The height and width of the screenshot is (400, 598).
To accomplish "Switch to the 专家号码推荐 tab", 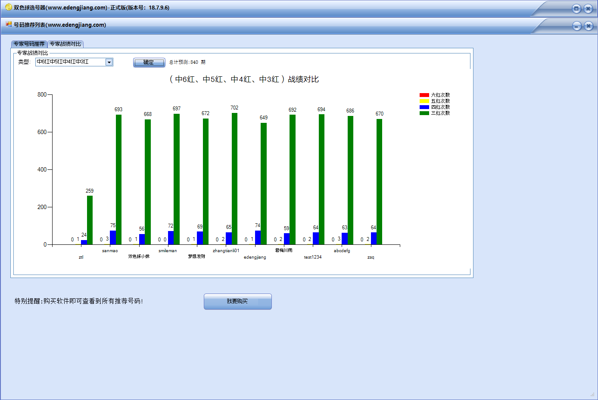I will click(x=29, y=44).
